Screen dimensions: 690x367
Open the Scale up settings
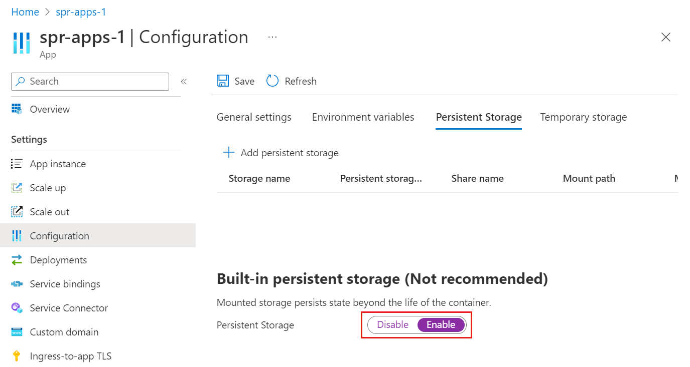click(x=47, y=187)
